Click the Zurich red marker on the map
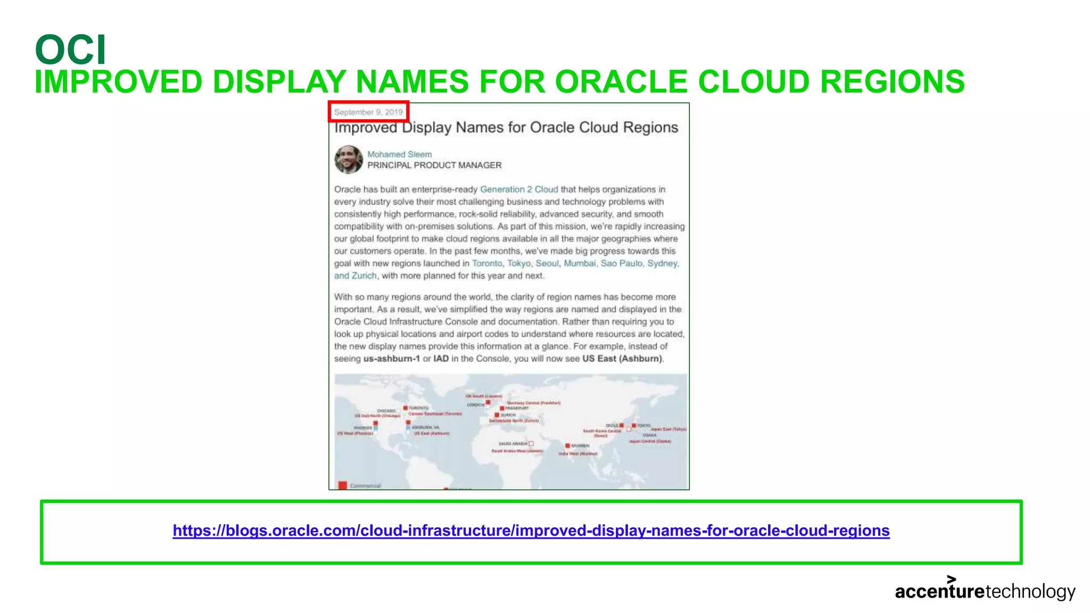Image resolution: width=1090 pixels, height=613 pixels. coord(497,415)
